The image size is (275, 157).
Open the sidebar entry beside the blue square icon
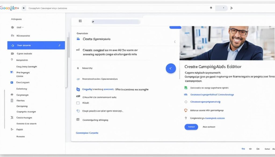pos(23,82)
